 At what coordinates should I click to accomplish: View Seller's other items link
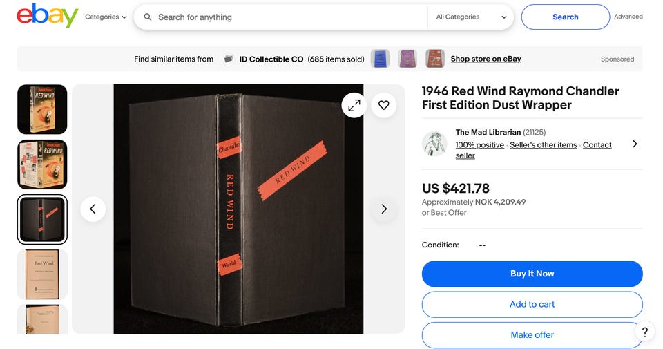coord(543,145)
